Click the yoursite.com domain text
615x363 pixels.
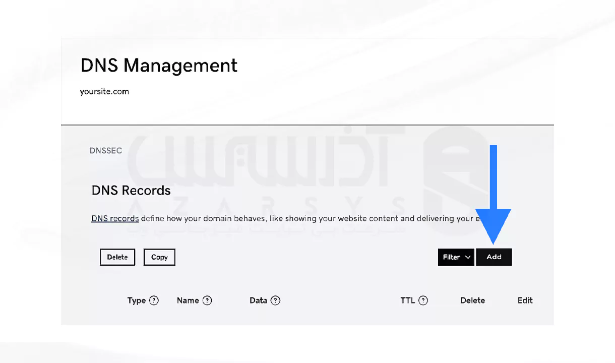[x=104, y=92]
